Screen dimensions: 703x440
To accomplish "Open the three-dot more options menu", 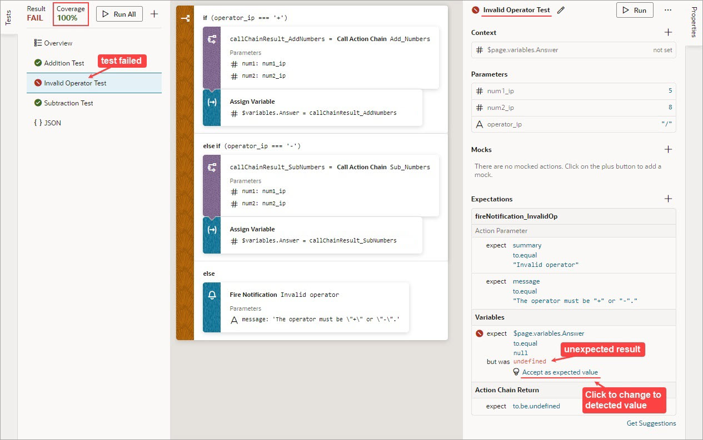I will (x=668, y=10).
